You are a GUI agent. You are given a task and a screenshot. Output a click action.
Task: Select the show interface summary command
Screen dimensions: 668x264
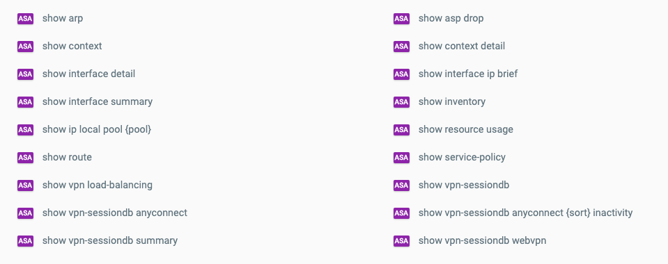click(97, 101)
